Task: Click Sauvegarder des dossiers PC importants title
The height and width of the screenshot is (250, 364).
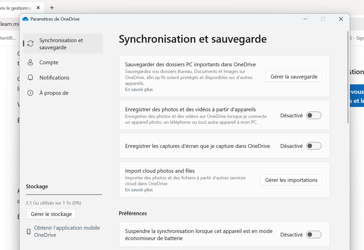Action: coord(191,65)
